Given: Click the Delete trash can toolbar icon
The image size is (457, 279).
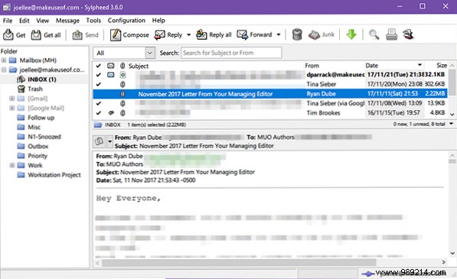Looking at the screenshot, I should tap(297, 34).
